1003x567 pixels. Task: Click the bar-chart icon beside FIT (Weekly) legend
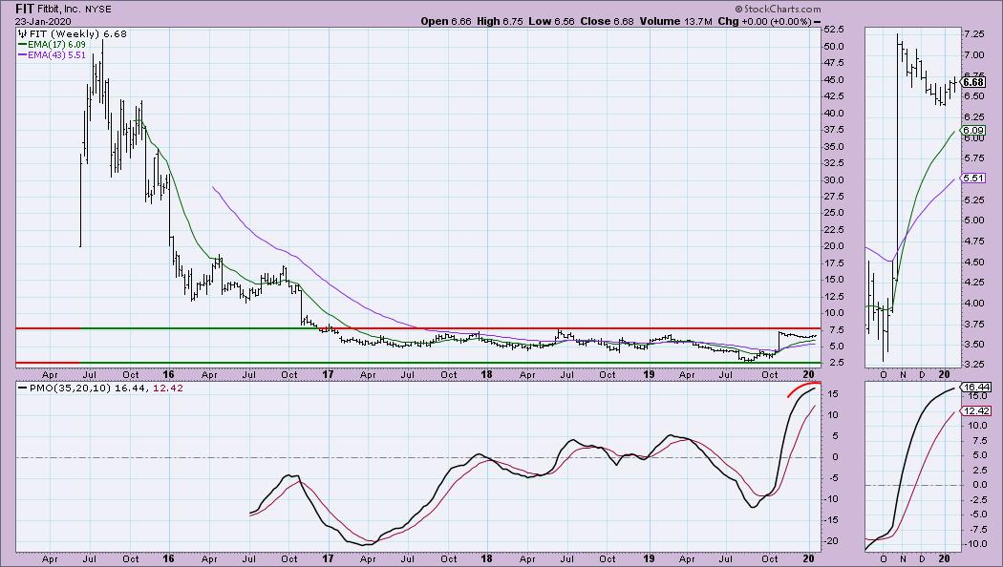[22, 33]
